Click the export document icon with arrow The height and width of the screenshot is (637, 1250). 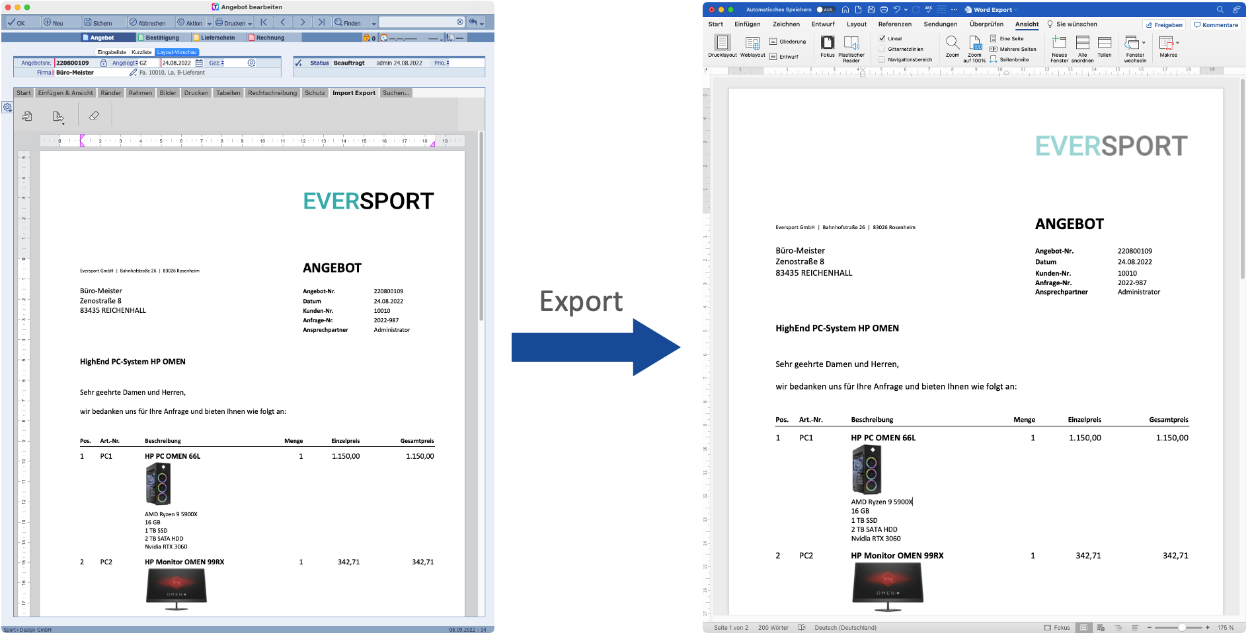tap(58, 116)
